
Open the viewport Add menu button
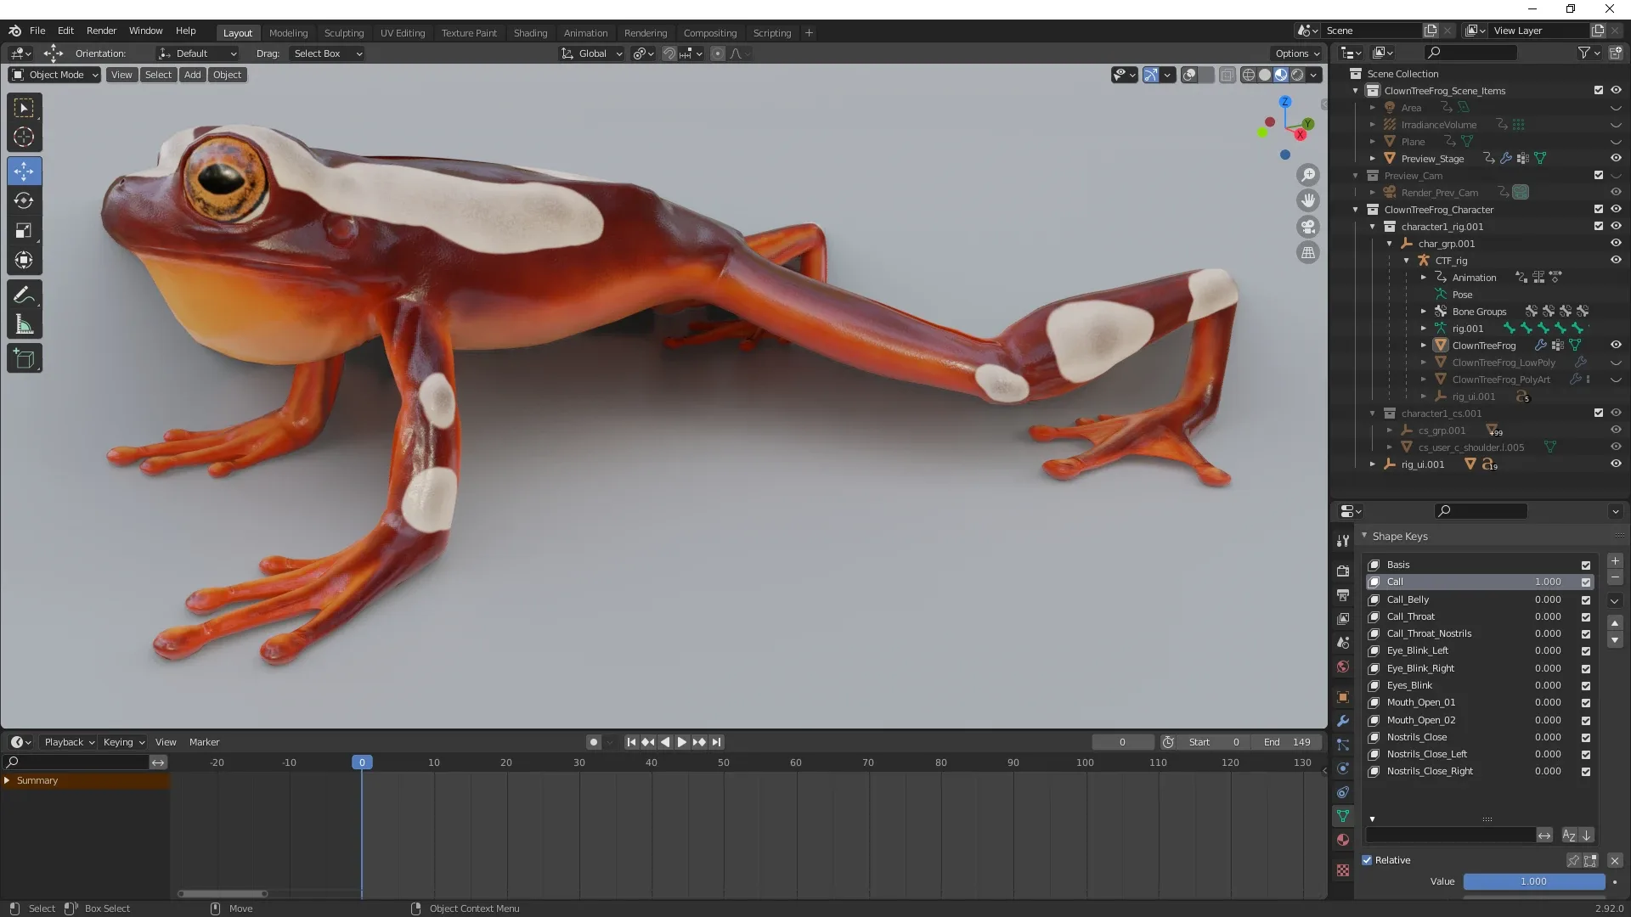pyautogui.click(x=193, y=75)
